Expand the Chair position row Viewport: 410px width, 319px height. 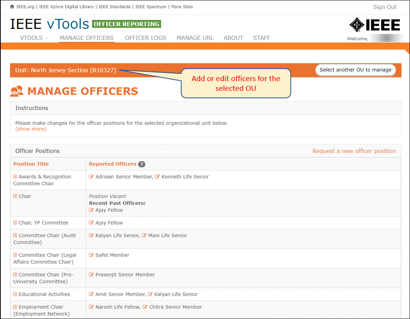click(x=15, y=196)
